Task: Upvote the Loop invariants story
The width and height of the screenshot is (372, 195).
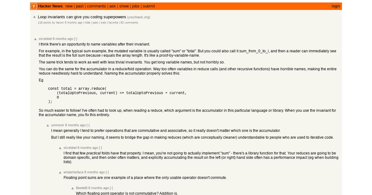Action: (34, 17)
